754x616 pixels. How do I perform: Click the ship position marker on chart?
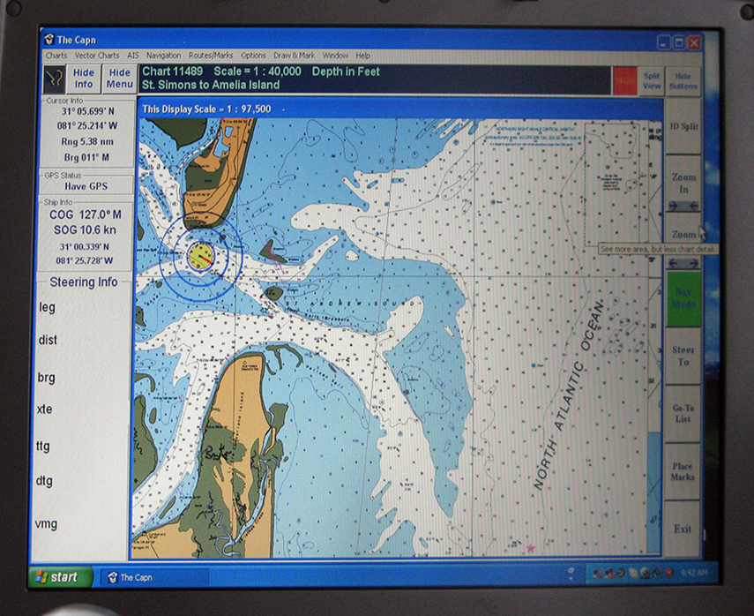click(x=201, y=256)
